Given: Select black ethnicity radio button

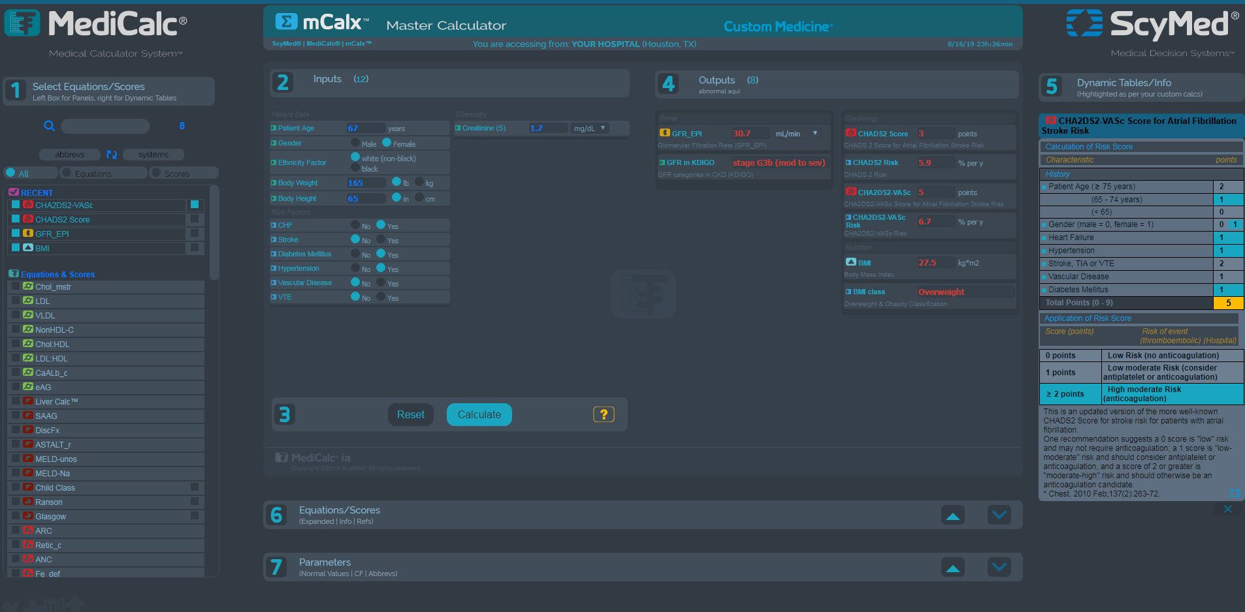Looking at the screenshot, I should point(355,168).
